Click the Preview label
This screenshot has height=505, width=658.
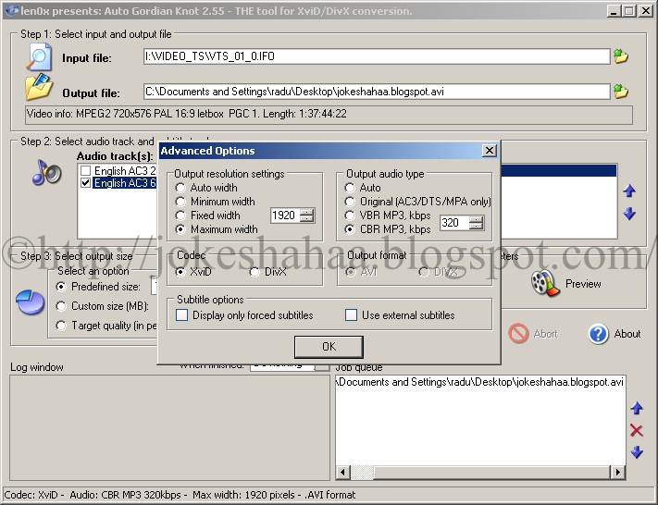[x=583, y=284]
